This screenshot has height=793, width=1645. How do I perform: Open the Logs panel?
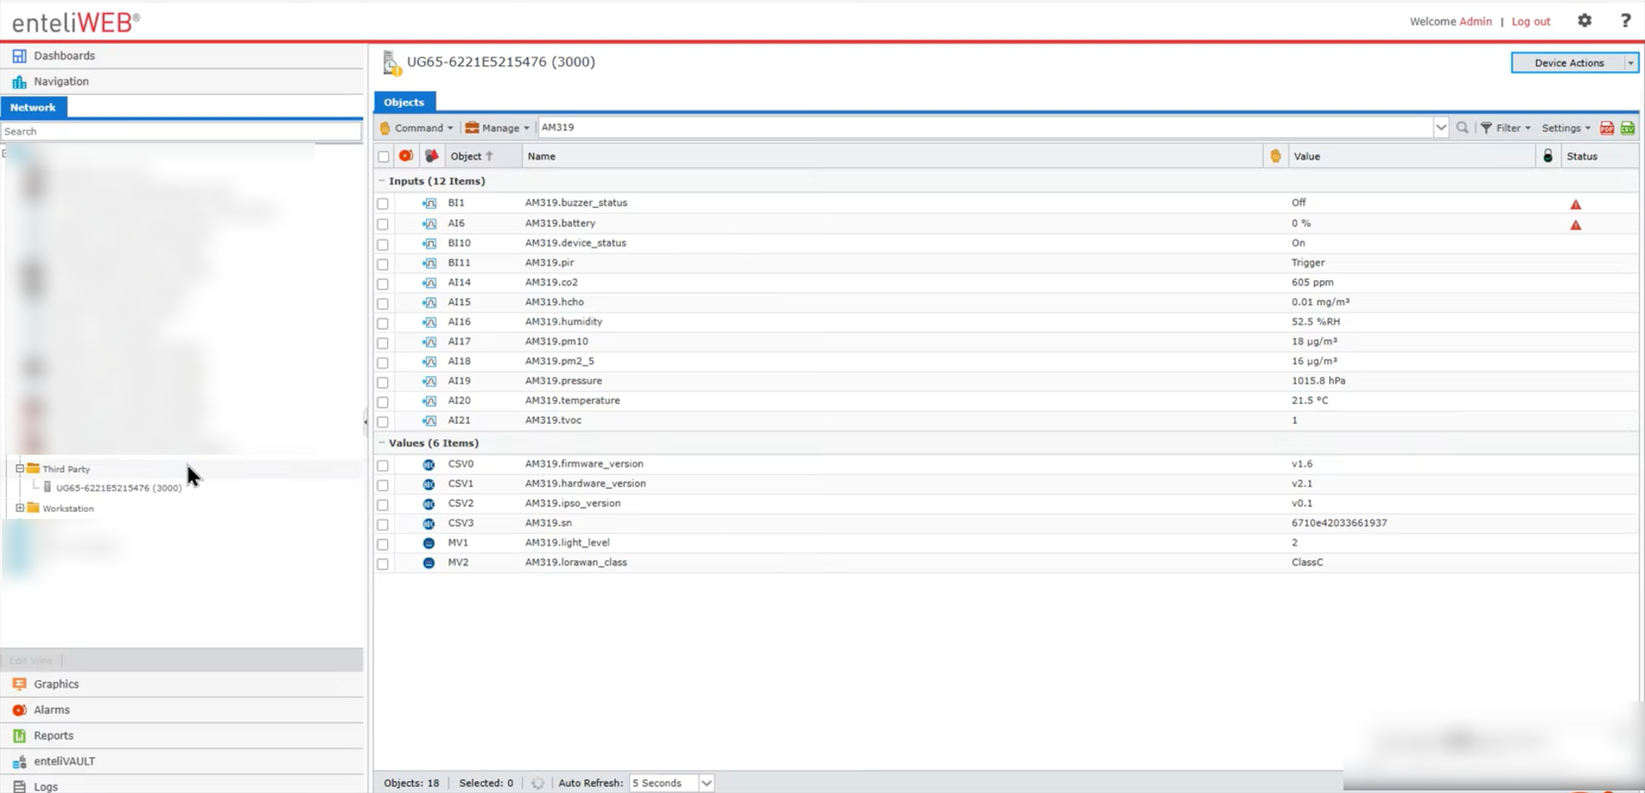182,784
